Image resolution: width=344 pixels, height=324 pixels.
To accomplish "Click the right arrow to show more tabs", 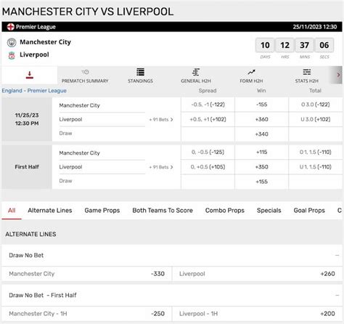I will click(x=338, y=75).
